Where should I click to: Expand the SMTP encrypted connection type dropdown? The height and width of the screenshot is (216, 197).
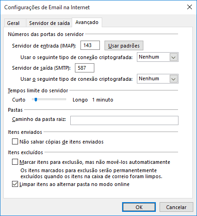tap(158, 79)
